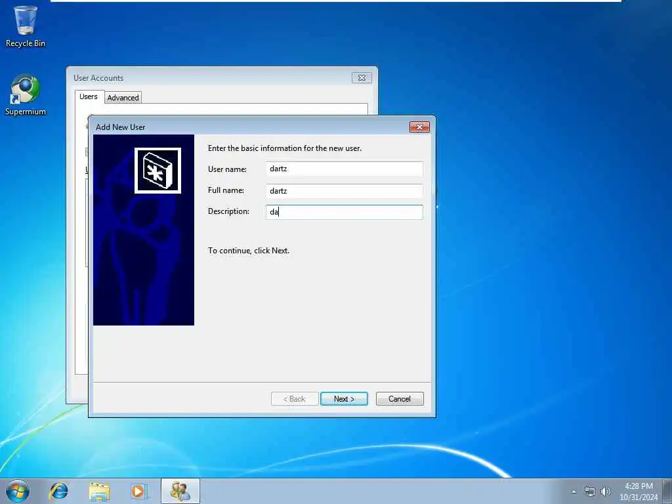Click the Description field
672x504 pixels.
344,212
